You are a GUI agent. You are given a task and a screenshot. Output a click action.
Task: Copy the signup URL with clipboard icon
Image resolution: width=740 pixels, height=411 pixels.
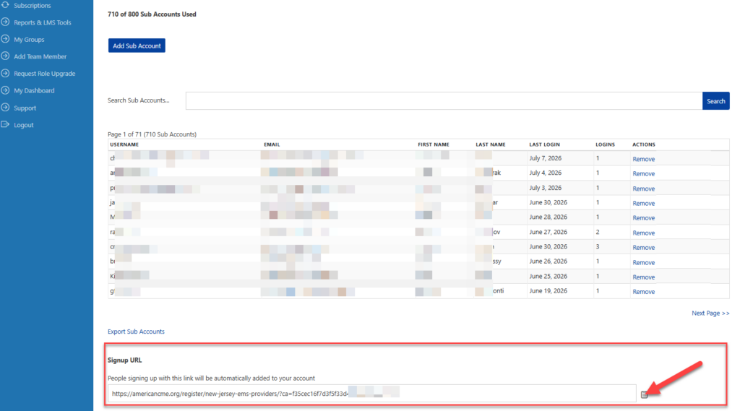[644, 394]
